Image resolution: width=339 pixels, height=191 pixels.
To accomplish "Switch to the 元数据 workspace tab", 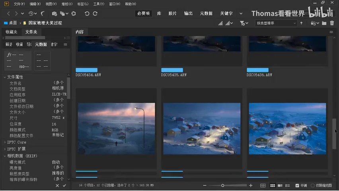I will pos(206,14).
